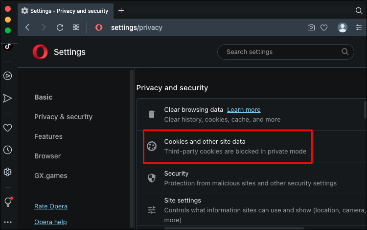Open Speed Dial start page grid
The height and width of the screenshot is (230, 367).
coord(76,27)
